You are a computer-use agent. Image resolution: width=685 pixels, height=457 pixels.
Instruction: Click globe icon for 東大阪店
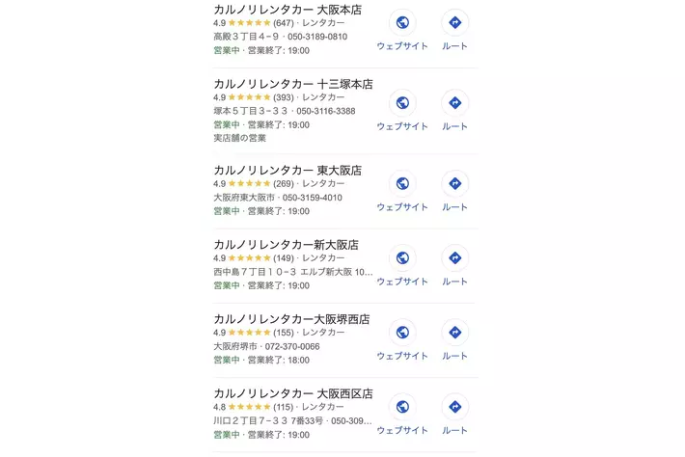[402, 183]
